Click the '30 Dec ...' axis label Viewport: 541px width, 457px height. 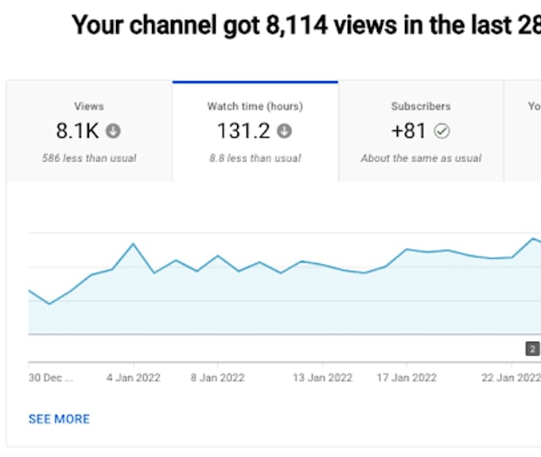(51, 378)
